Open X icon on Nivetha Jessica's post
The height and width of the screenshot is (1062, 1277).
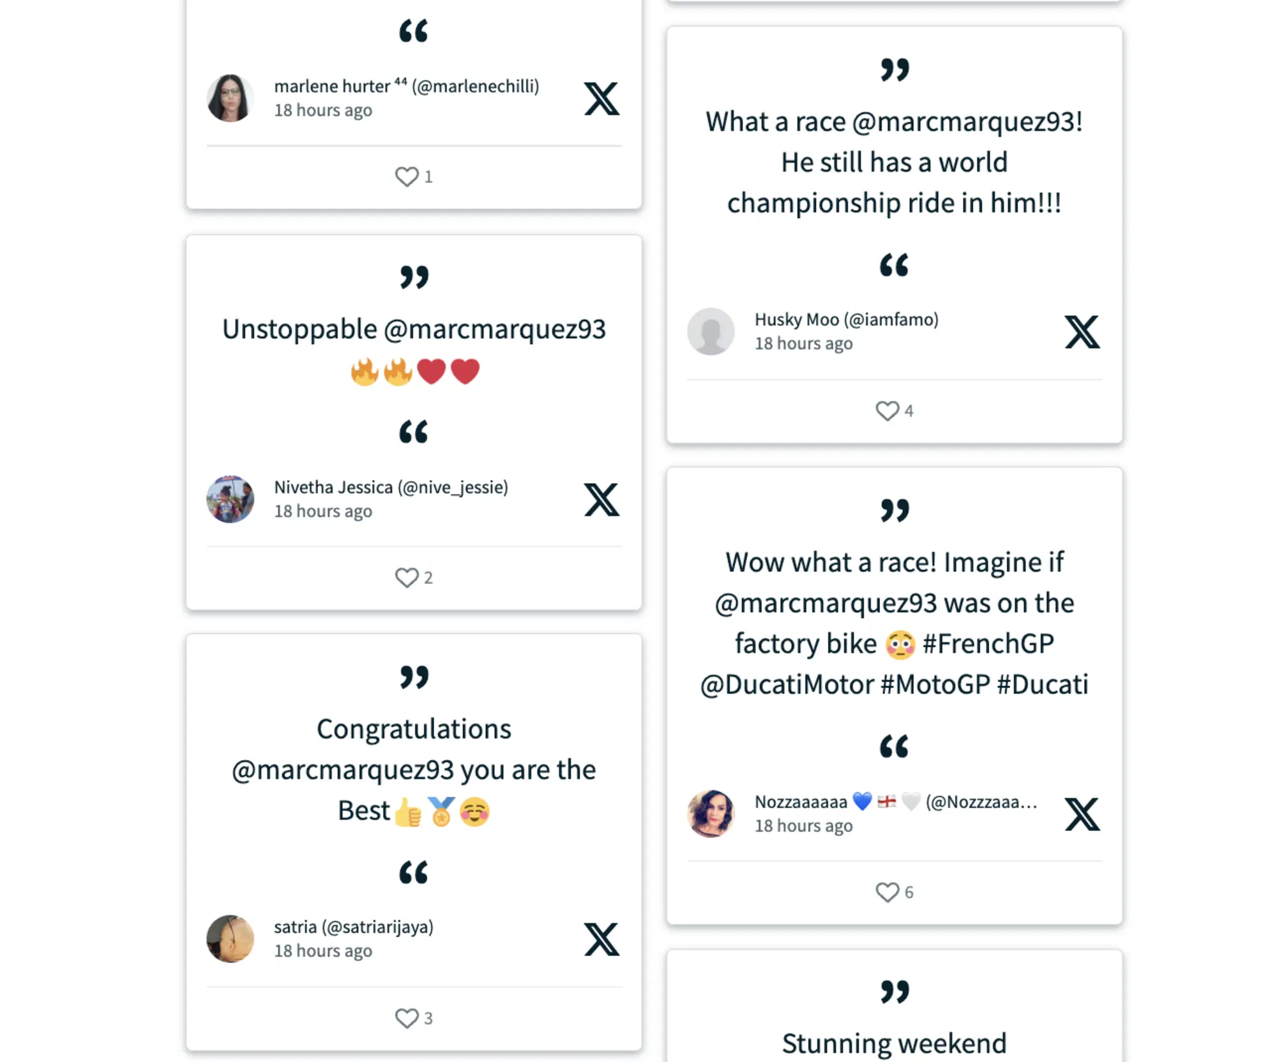point(601,500)
